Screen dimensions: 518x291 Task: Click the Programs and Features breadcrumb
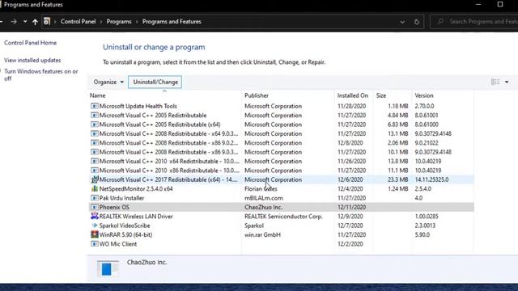click(172, 22)
